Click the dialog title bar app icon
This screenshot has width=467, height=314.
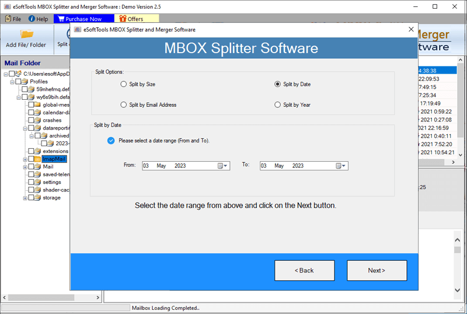[78, 30]
